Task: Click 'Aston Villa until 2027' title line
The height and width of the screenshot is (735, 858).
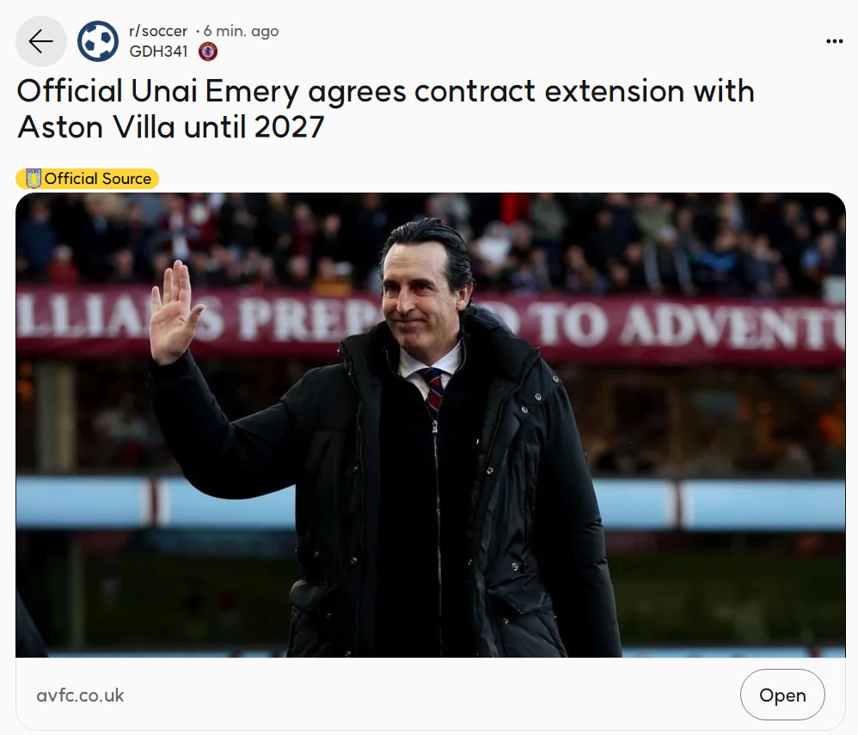Action: click(x=171, y=127)
